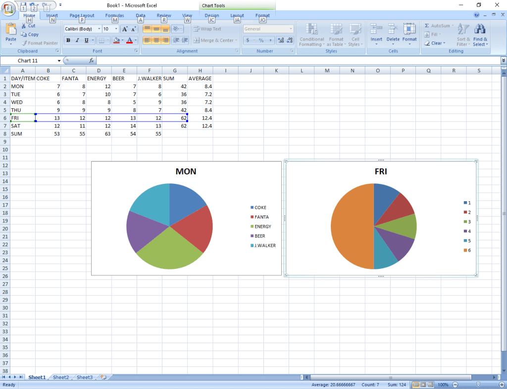
Task: Click the Clear button in Editing group
Action: (x=436, y=43)
